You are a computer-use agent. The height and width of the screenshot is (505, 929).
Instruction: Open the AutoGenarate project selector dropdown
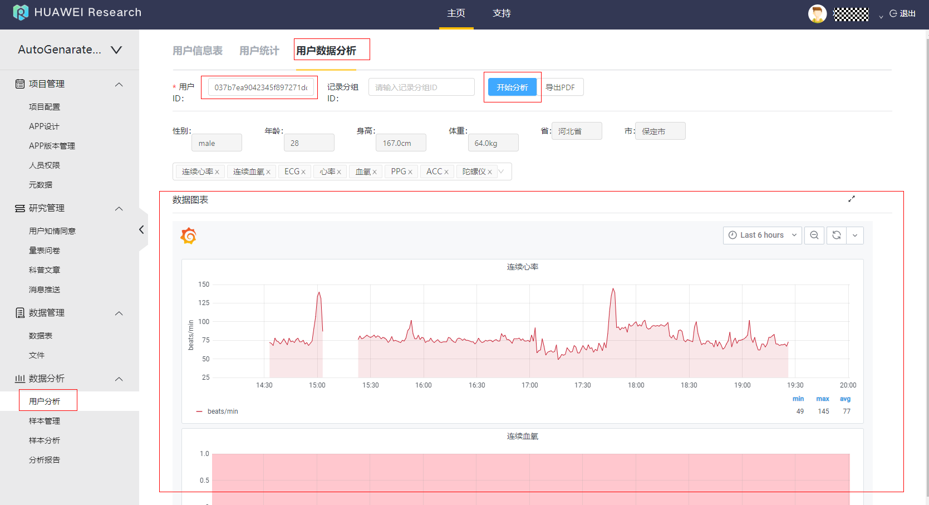70,50
